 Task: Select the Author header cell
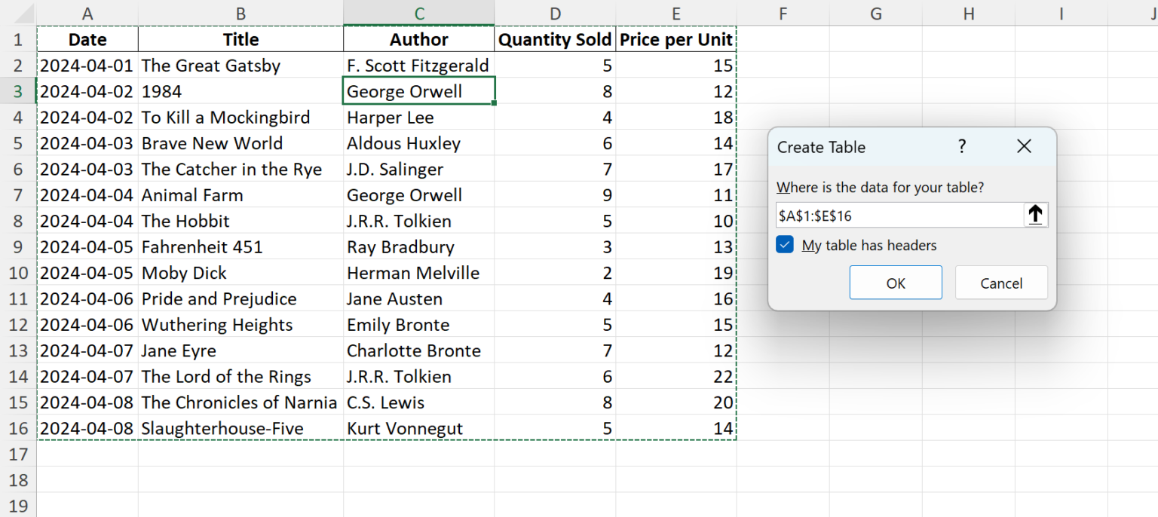coord(419,40)
